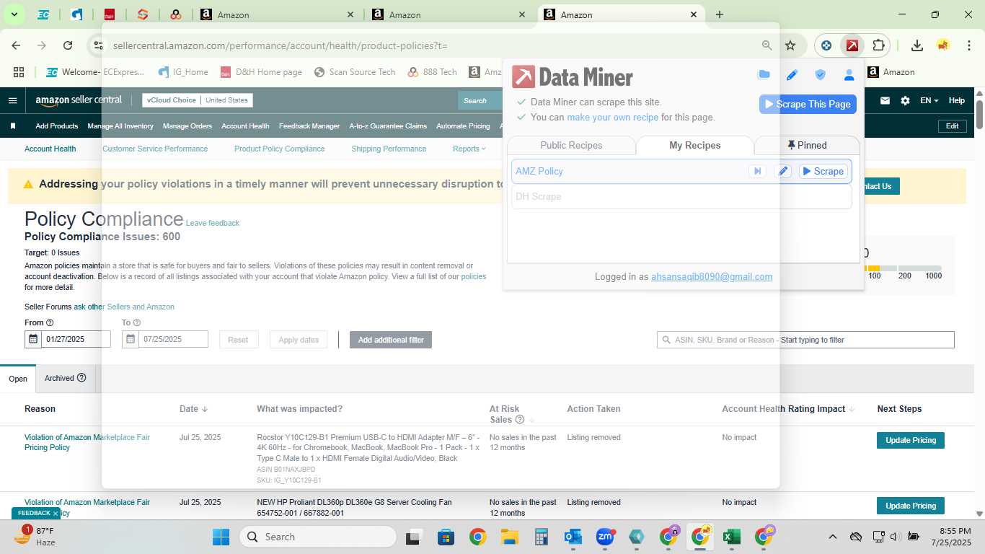Open the EN language dropdown
The height and width of the screenshot is (554, 985).
coord(929,100)
